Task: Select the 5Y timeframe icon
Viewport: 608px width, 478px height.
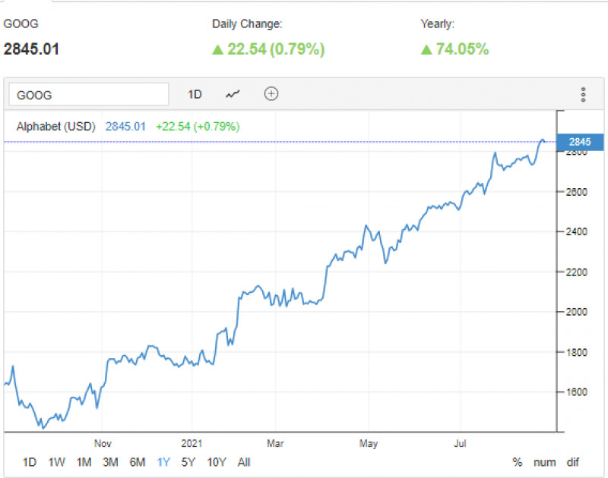Action: pos(188,462)
